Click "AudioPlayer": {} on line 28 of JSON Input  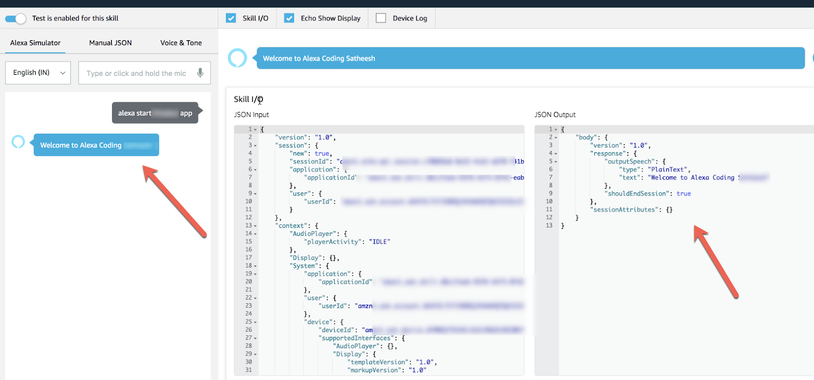[x=365, y=346]
